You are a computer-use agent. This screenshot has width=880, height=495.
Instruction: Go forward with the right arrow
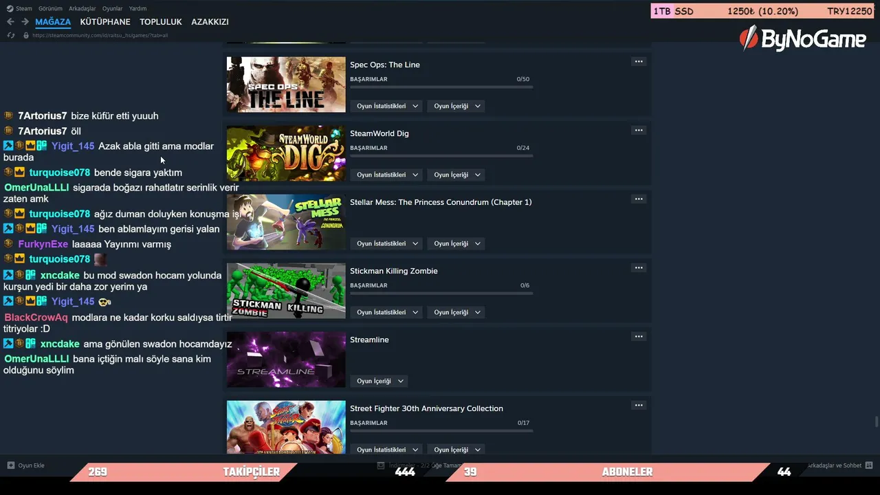25,22
